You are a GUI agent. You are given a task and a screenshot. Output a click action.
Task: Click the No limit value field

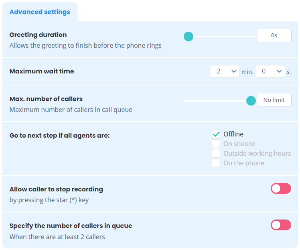point(274,100)
